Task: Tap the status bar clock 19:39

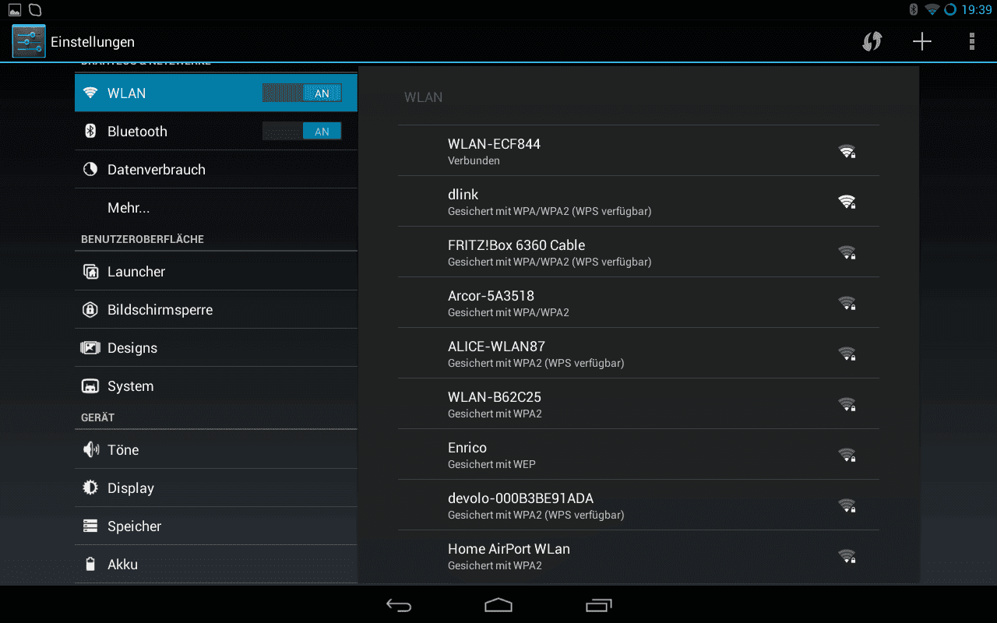Action: pos(977,10)
